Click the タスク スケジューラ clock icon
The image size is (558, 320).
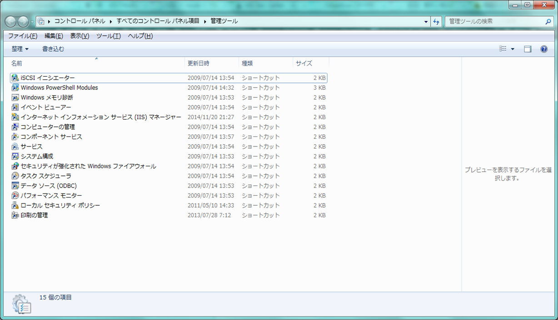[15, 176]
